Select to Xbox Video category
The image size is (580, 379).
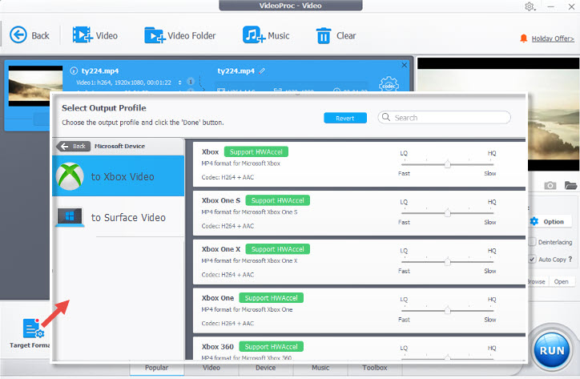[x=119, y=176]
